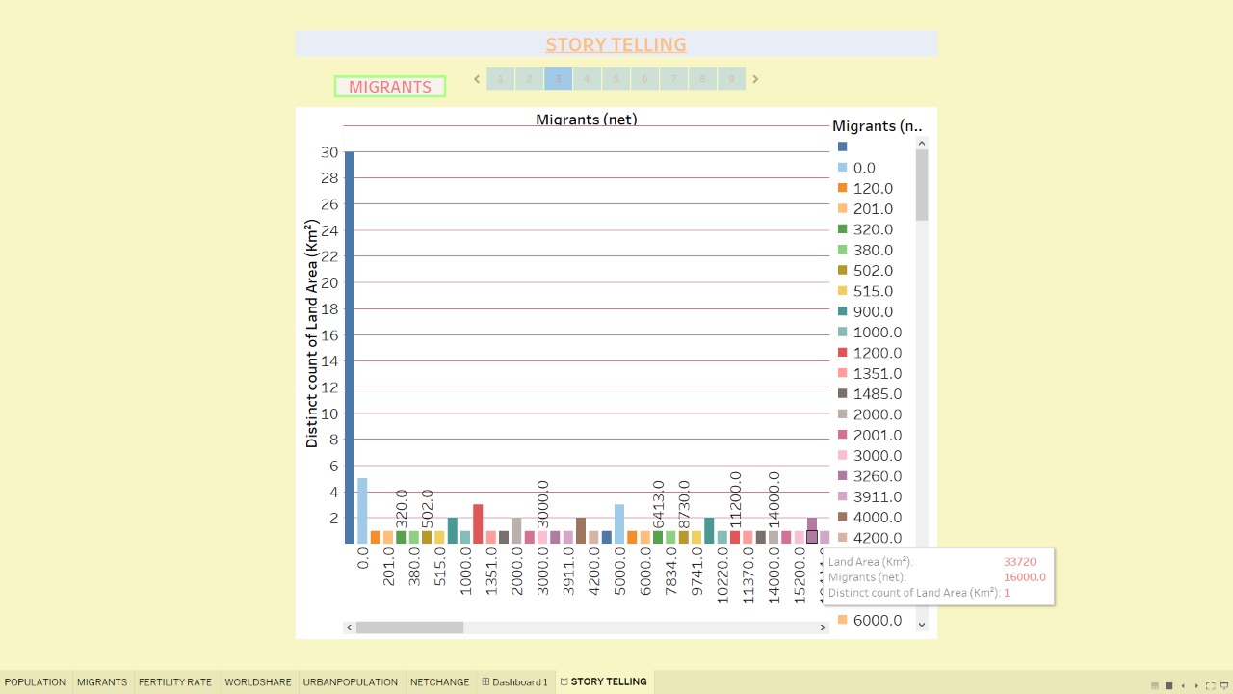Go to next story point arrow

[x=755, y=79]
